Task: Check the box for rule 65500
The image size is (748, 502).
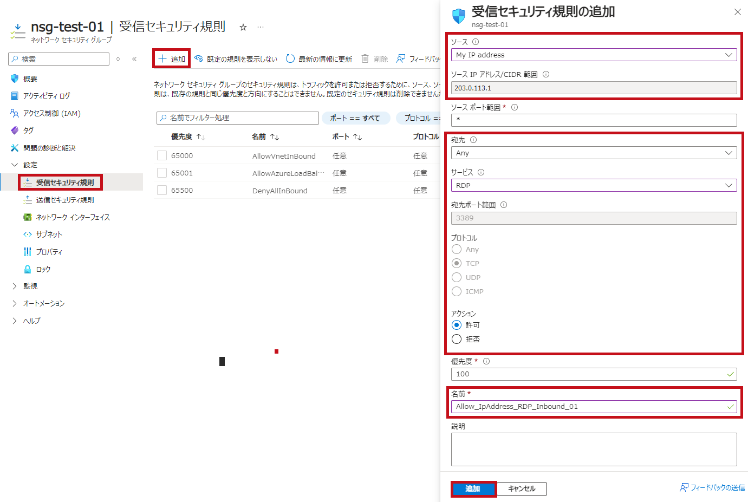Action: click(x=162, y=190)
